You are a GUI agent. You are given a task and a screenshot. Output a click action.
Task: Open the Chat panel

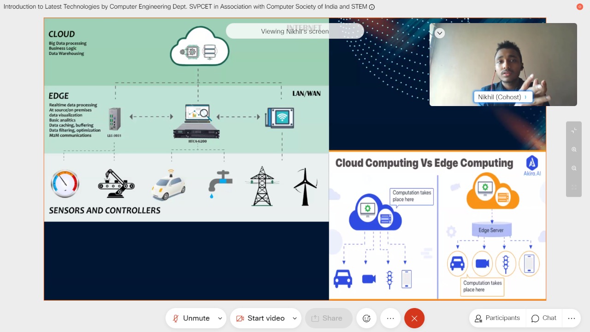pyautogui.click(x=544, y=318)
